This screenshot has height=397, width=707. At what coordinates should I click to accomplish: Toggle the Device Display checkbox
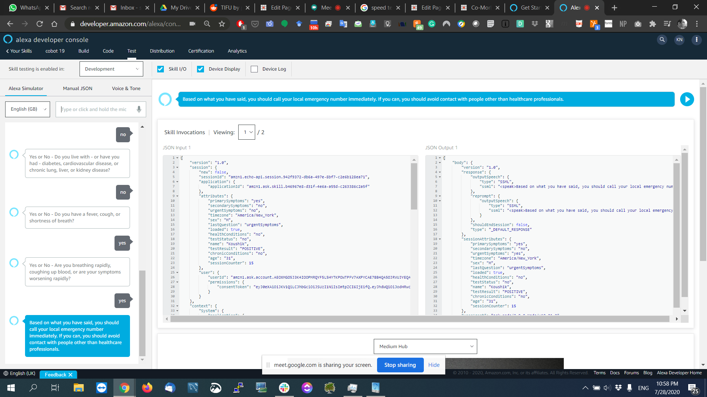click(x=200, y=69)
